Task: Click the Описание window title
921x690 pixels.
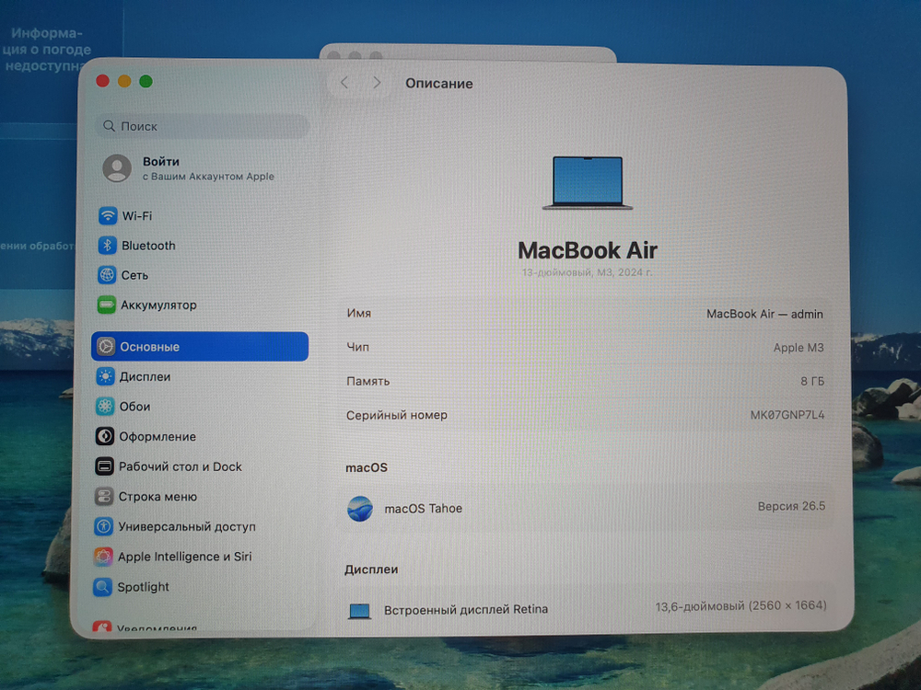Action: (438, 84)
